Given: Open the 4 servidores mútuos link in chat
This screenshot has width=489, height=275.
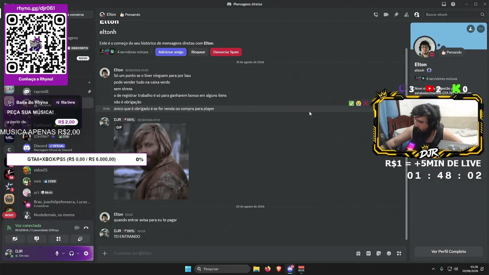Looking at the screenshot, I should tap(133, 52).
